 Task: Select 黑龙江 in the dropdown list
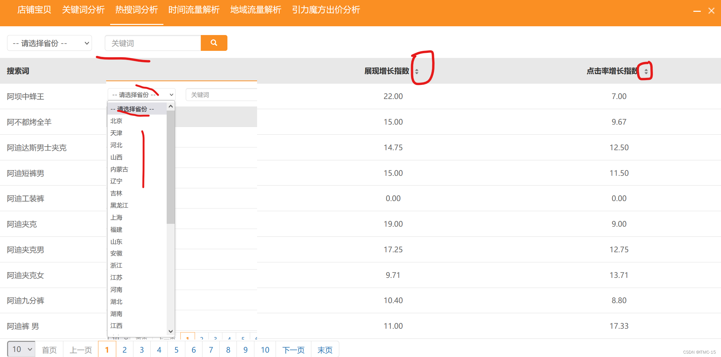click(x=119, y=205)
